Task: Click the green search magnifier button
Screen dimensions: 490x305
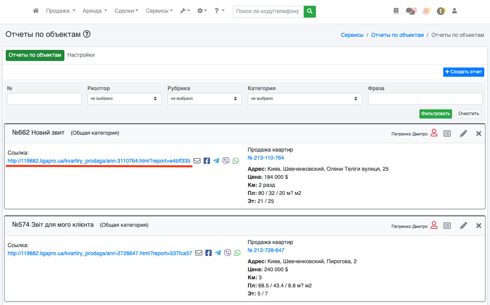Action: (x=309, y=12)
